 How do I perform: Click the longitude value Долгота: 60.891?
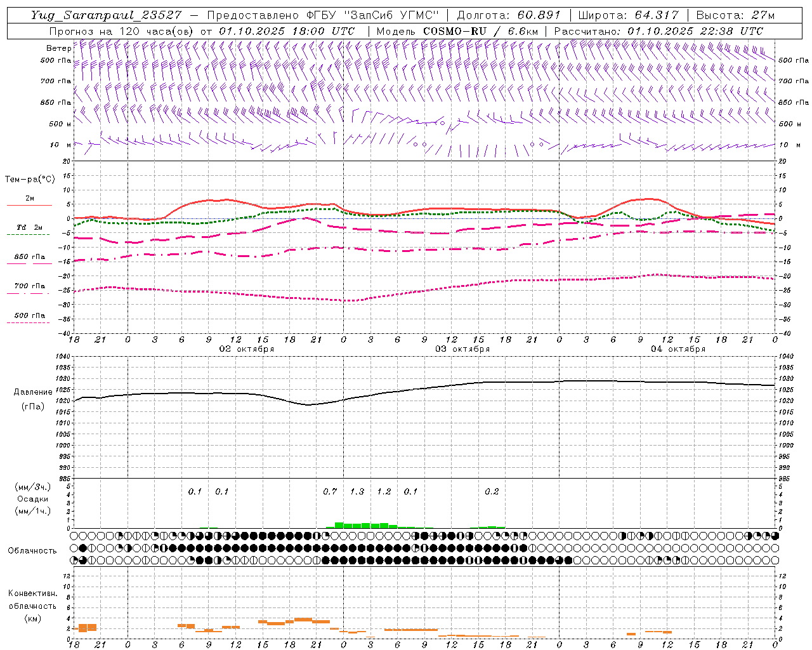[x=507, y=15]
